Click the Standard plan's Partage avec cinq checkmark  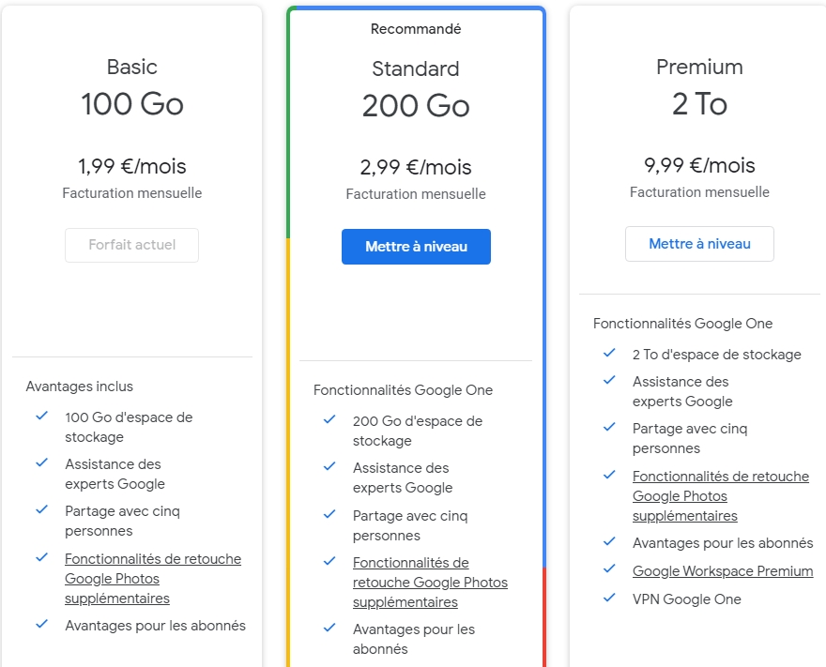(329, 514)
